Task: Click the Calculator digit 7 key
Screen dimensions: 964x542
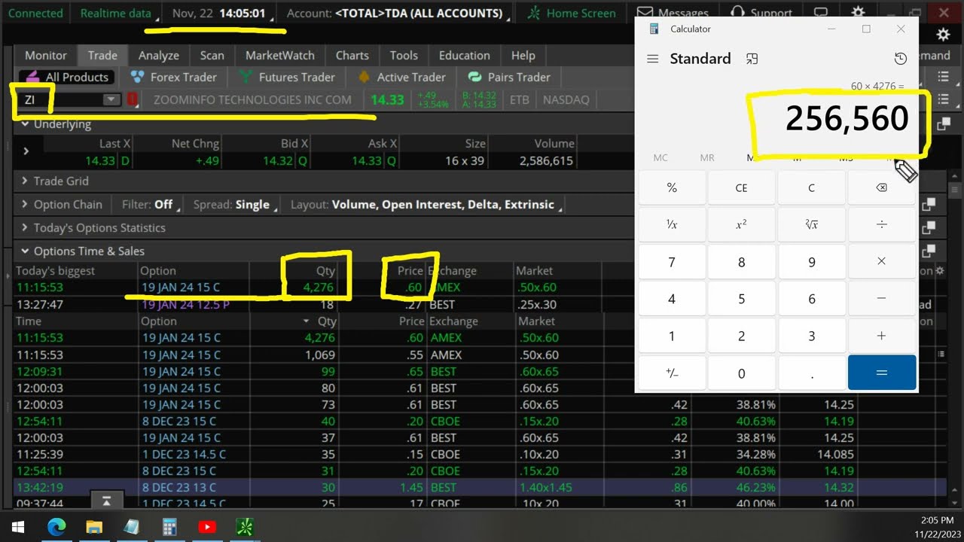Action: (x=672, y=262)
